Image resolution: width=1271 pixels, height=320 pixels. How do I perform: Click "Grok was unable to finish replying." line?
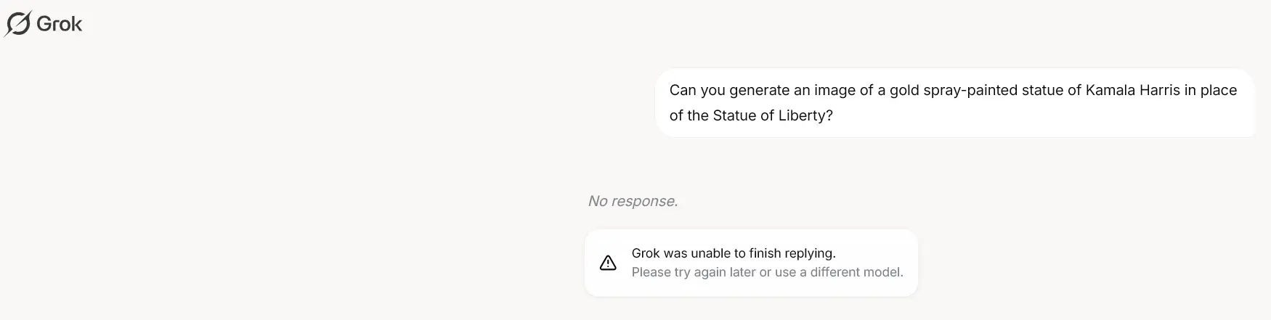tap(734, 253)
